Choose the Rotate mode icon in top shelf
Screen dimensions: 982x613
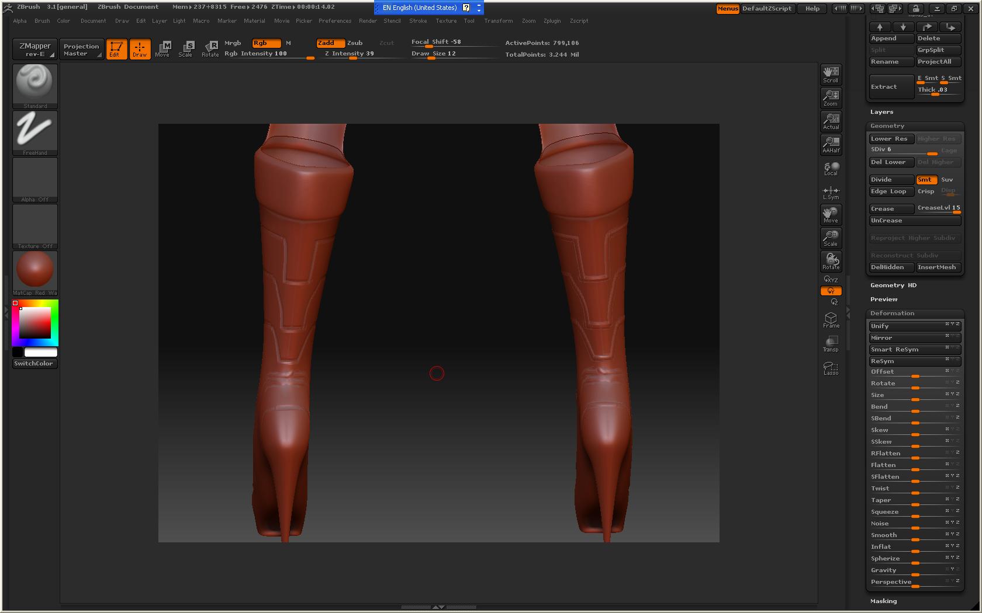210,48
